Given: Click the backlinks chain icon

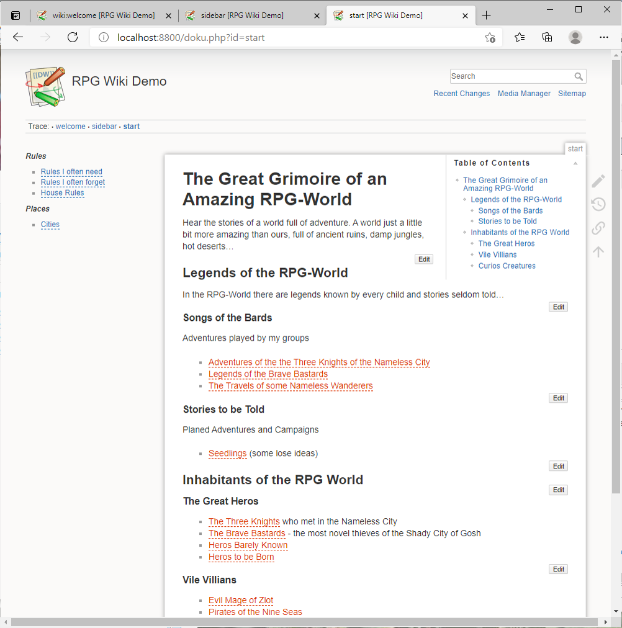Looking at the screenshot, I should [x=598, y=228].
